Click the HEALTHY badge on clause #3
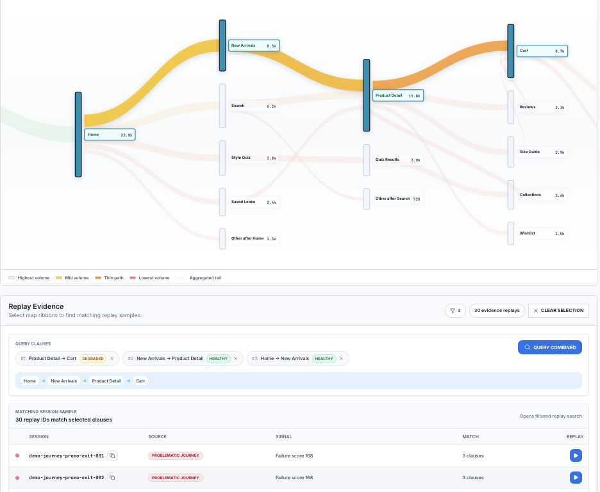This screenshot has height=492, width=600. 324,359
